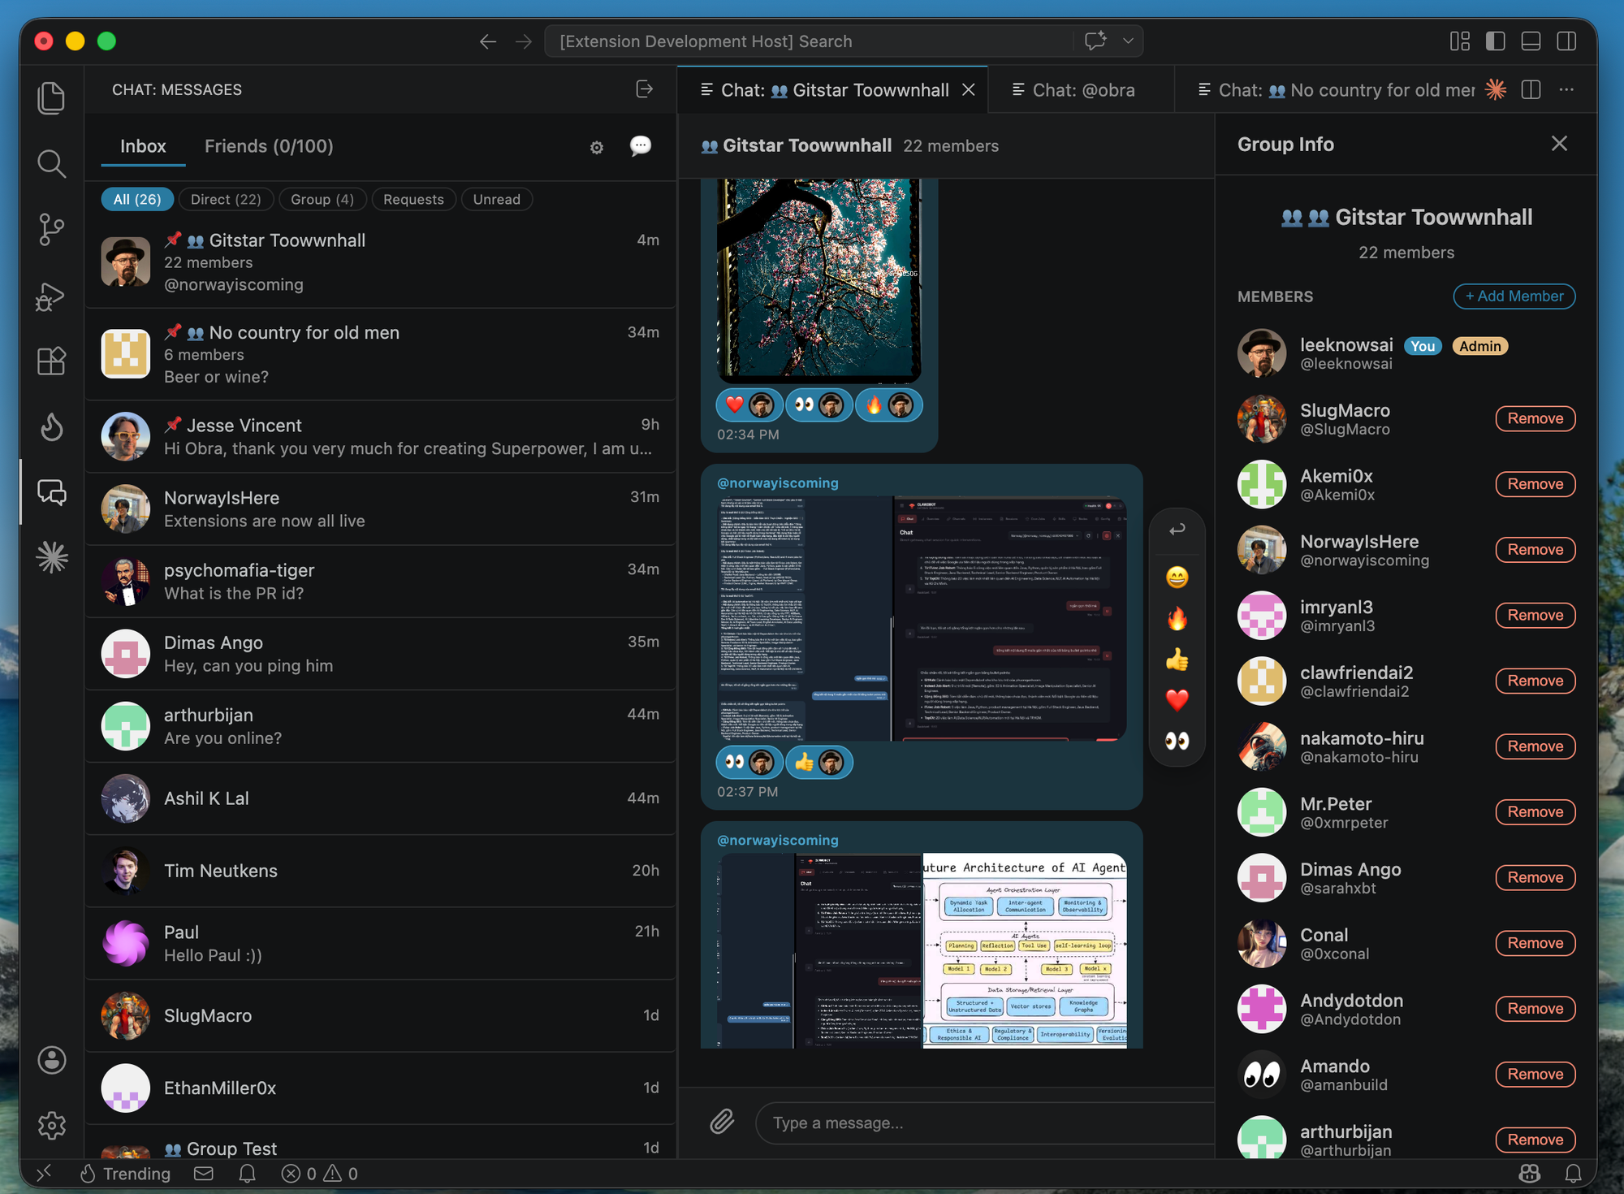The image size is (1624, 1194).
Task: Open the Extensions view
Action: coord(52,361)
